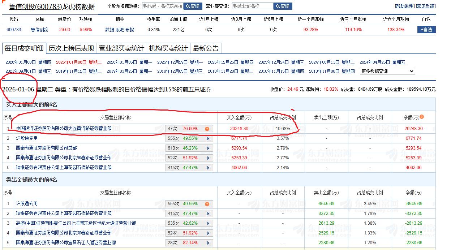Expand 高盛世纪大道 535次 stats arrow

point(208,223)
